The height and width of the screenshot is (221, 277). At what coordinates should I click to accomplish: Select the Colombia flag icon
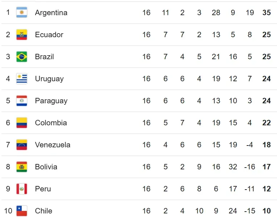22,123
